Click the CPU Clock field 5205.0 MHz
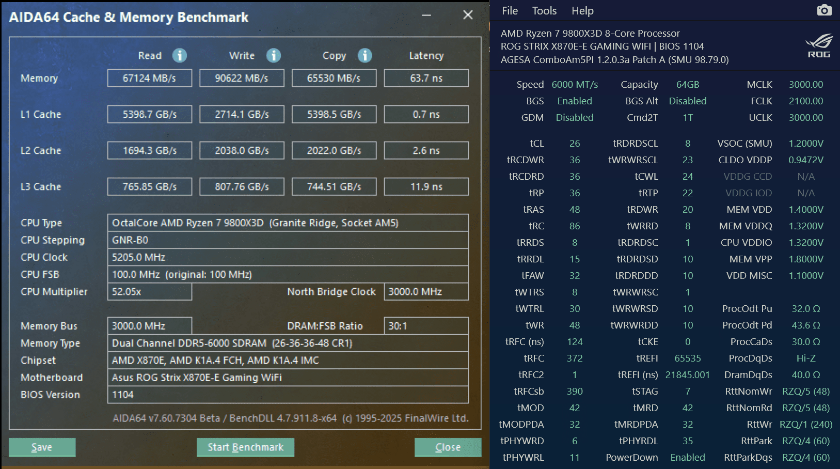The image size is (840, 469). pos(288,257)
